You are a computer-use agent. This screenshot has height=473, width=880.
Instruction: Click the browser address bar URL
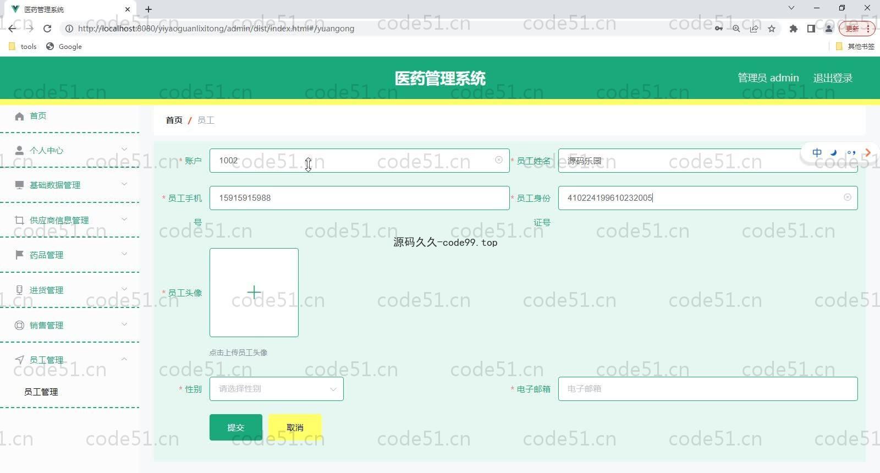(x=216, y=29)
